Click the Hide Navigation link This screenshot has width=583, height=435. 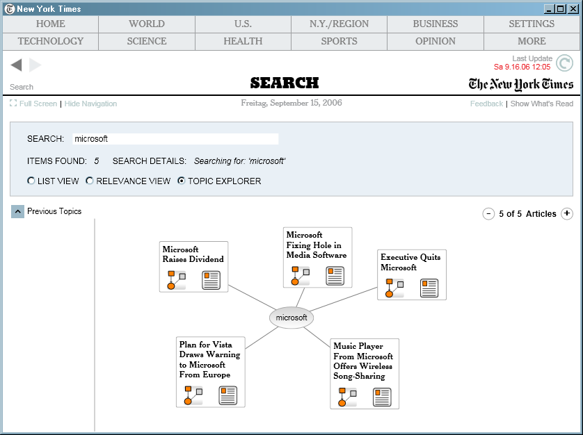(x=90, y=104)
